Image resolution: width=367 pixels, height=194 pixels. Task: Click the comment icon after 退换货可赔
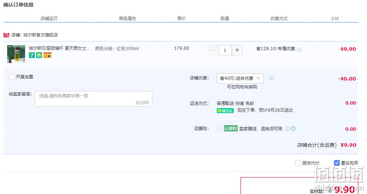[x=288, y=129]
